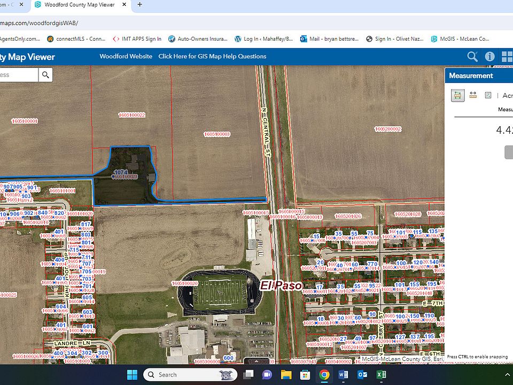The image size is (513, 385).
Task: Select the area measurement tool
Action: pos(457,95)
